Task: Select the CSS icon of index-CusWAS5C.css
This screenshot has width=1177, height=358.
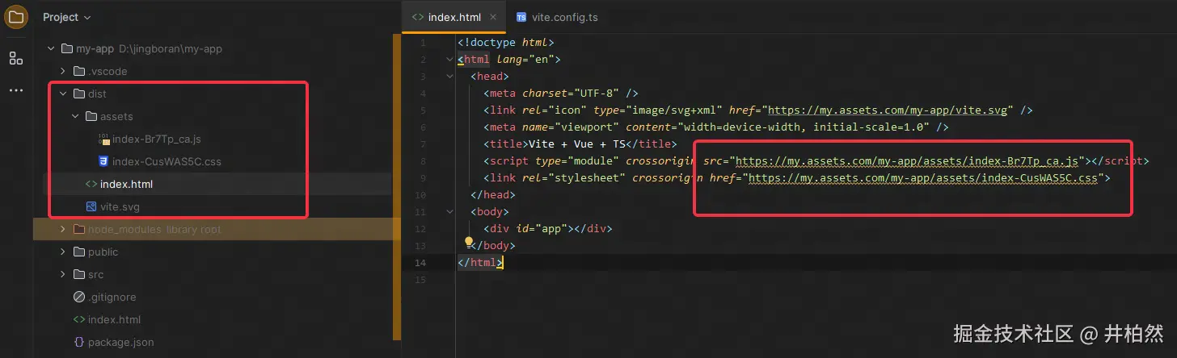Action: point(103,161)
